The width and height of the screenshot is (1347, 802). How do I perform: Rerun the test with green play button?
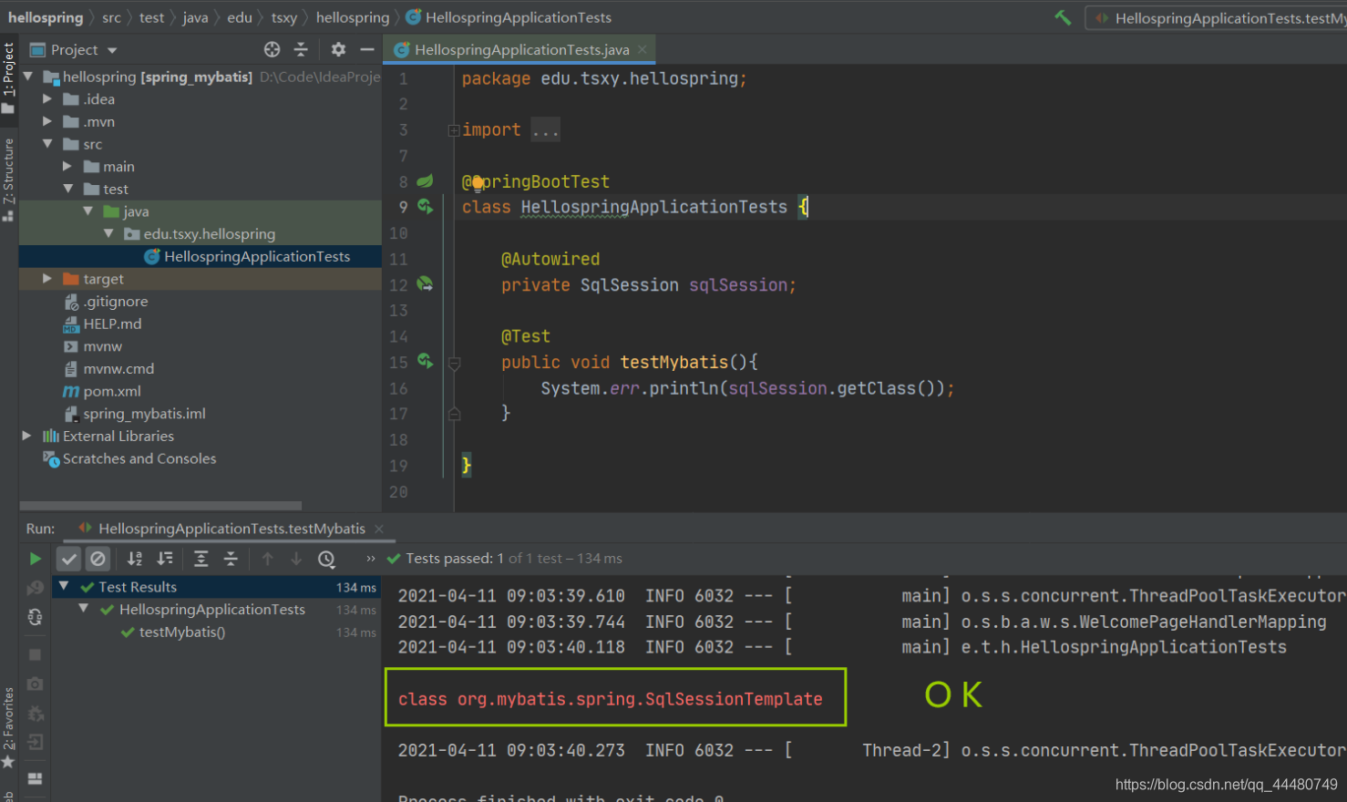pyautogui.click(x=35, y=559)
